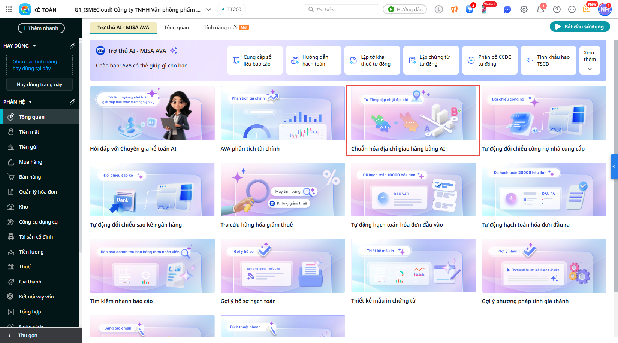Open Tiền lương module
The width and height of the screenshot is (618, 343).
(x=39, y=252)
